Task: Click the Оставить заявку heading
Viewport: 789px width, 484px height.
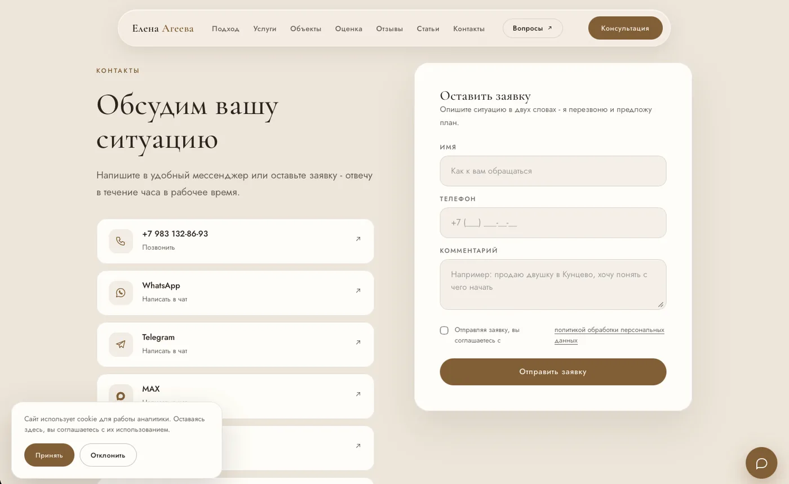Action: 485,96
